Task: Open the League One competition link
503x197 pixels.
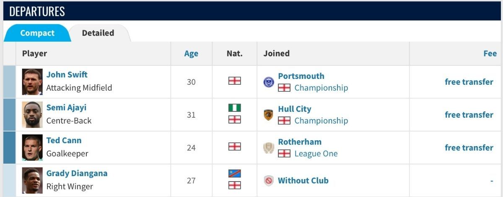Action: click(316, 154)
